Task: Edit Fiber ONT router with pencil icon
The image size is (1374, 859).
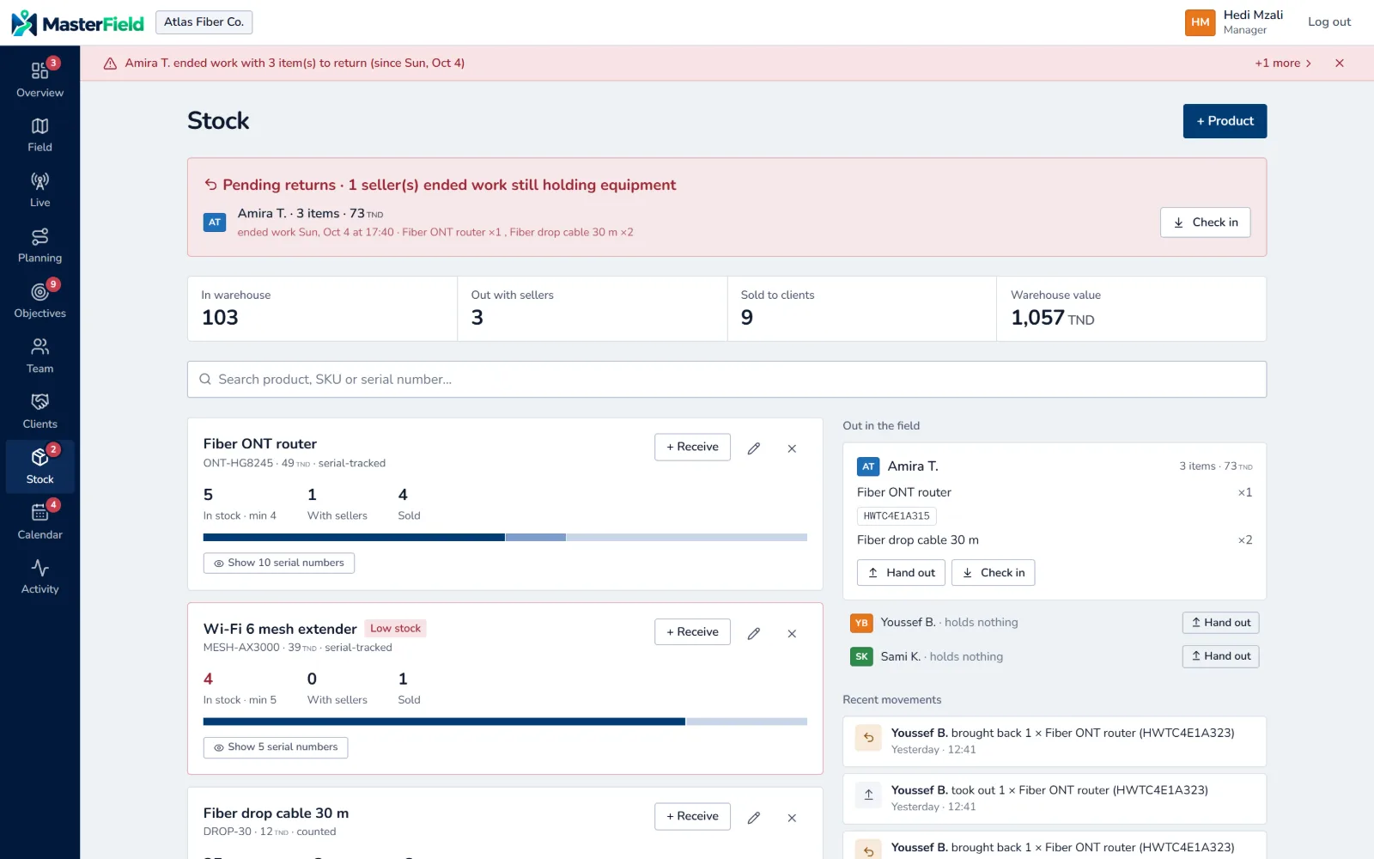Action: (x=753, y=448)
